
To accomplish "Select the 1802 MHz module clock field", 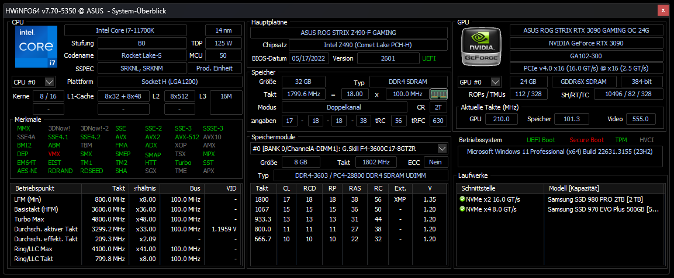I will click(x=376, y=162).
